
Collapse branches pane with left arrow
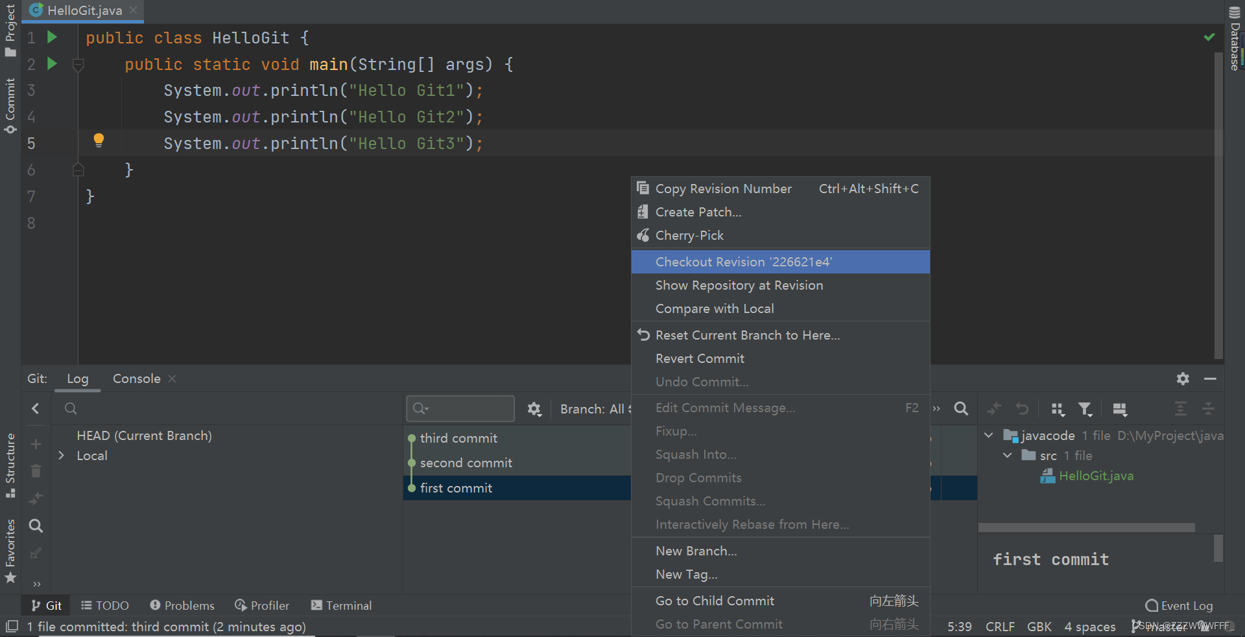pyautogui.click(x=36, y=408)
